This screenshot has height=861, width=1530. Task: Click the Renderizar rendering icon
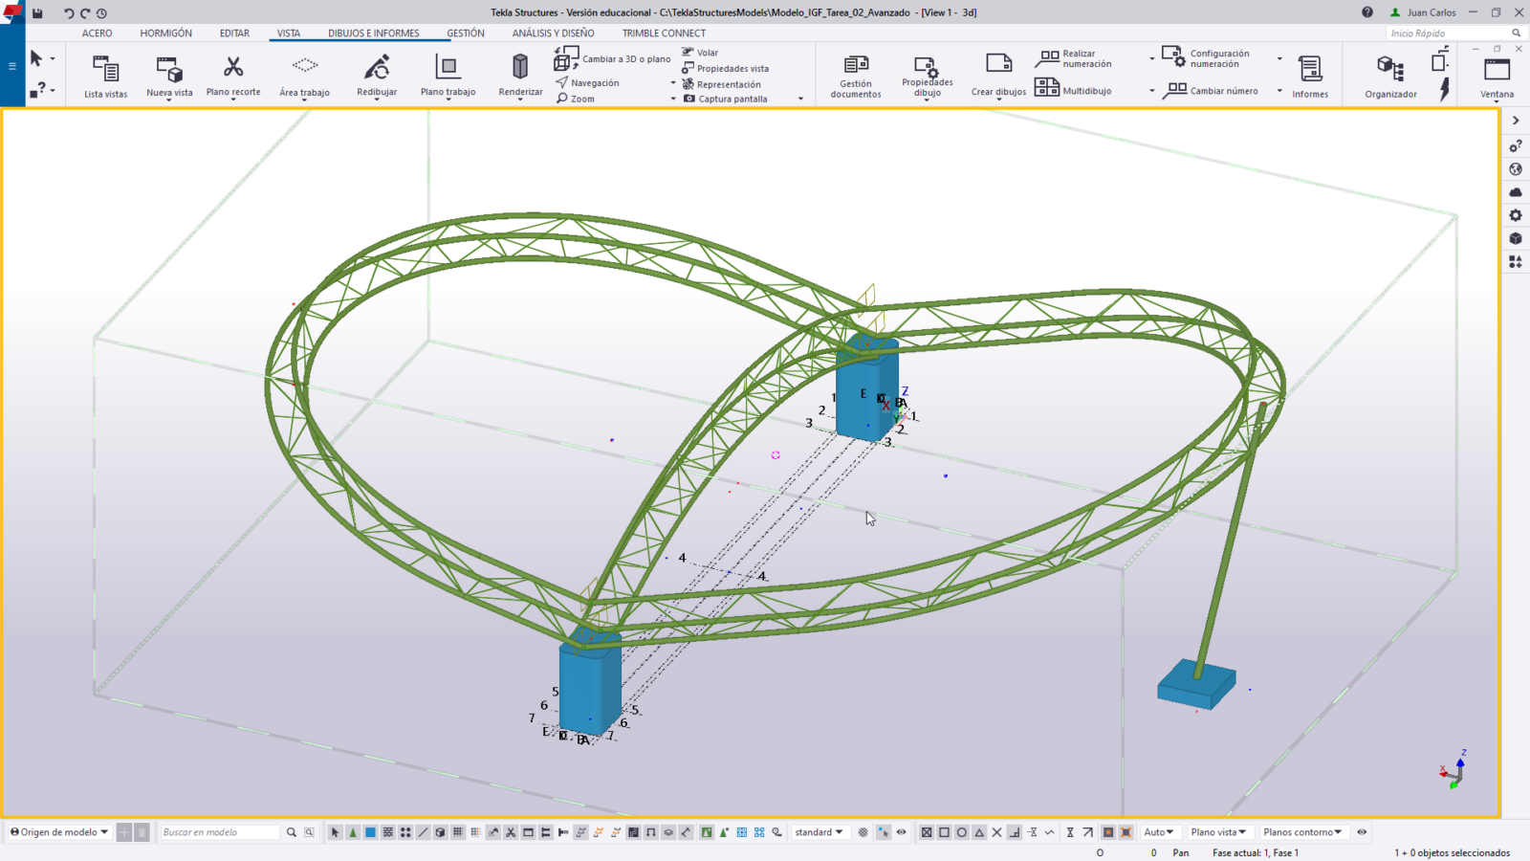[520, 68]
